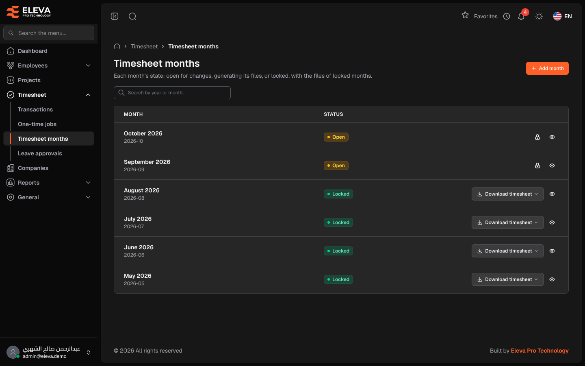Click the Timesheet breadcrumb link
Viewport: 585px width, 366px height.
144,46
